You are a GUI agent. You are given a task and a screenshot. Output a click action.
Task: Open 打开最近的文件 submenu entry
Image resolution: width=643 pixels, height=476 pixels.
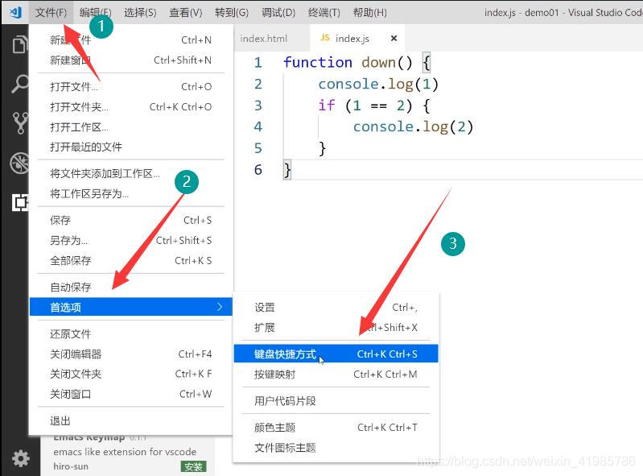point(131,147)
